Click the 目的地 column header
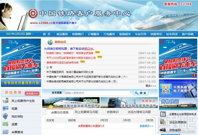198x135 pixels. pyautogui.click(x=72, y=120)
